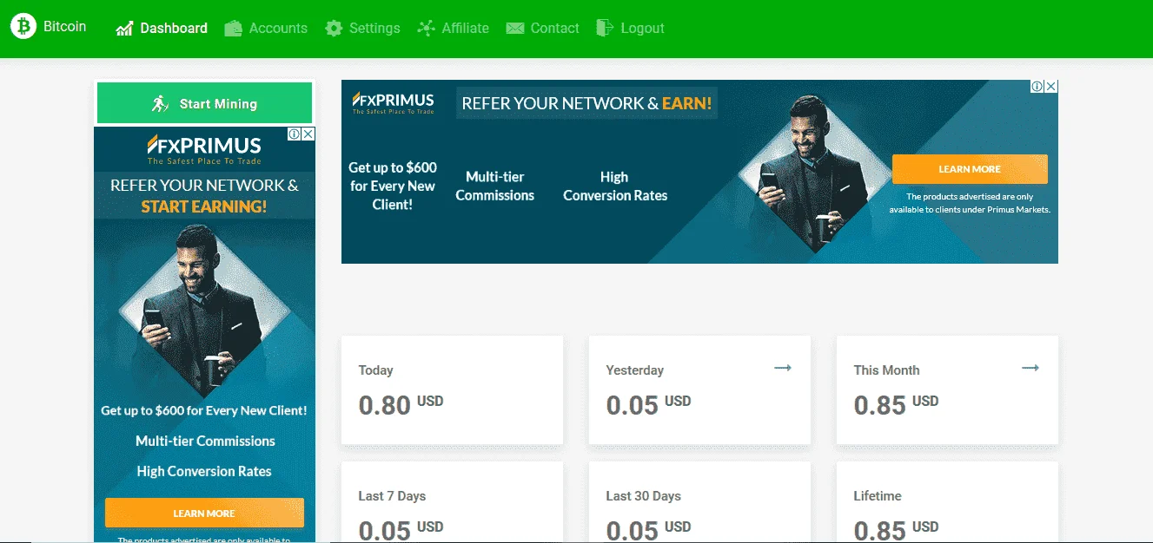Click the Last 30 Days card label
The height and width of the screenshot is (543, 1153).
point(643,496)
